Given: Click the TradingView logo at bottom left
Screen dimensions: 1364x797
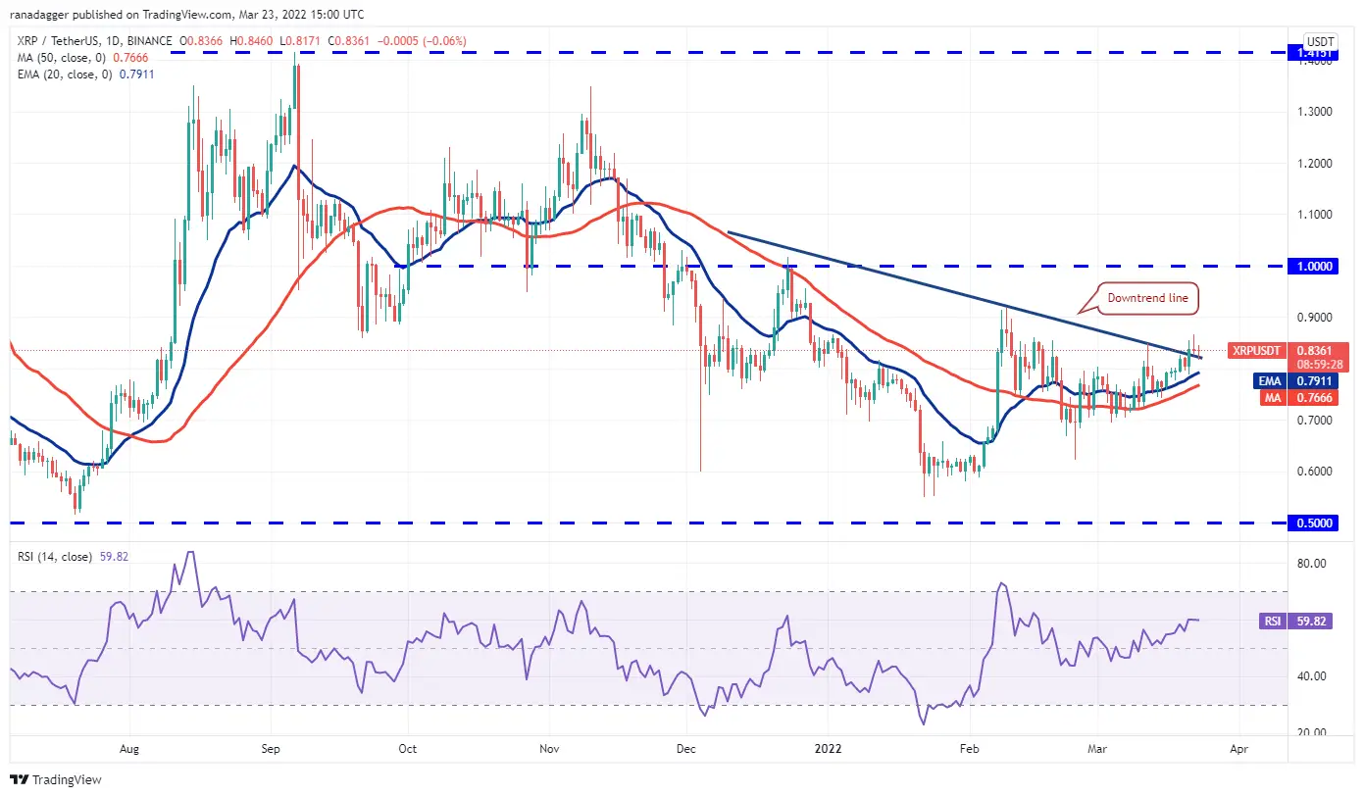Looking at the screenshot, I should click(56, 780).
